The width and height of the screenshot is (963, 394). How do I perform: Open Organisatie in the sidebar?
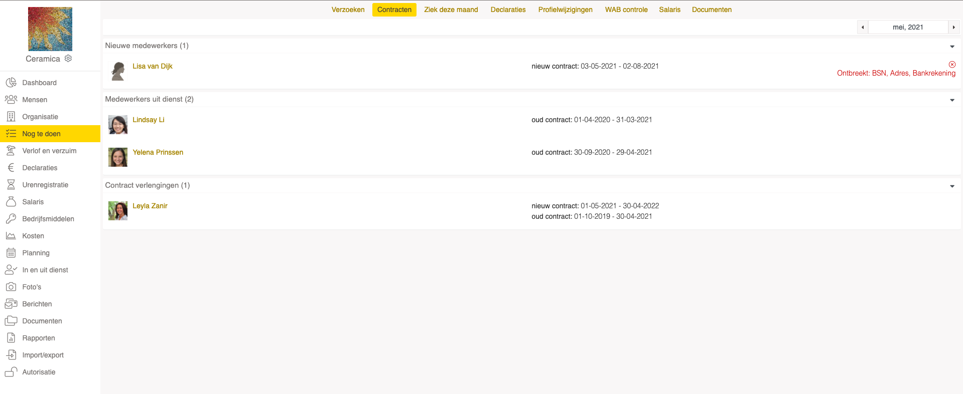50,117
